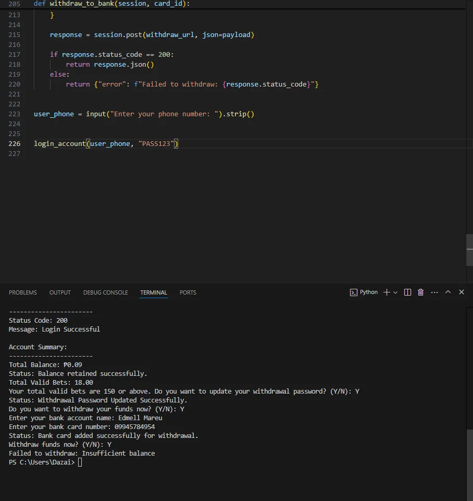Create a new terminal with plus icon
Viewport: 473px width, 501px height.
tap(387, 292)
